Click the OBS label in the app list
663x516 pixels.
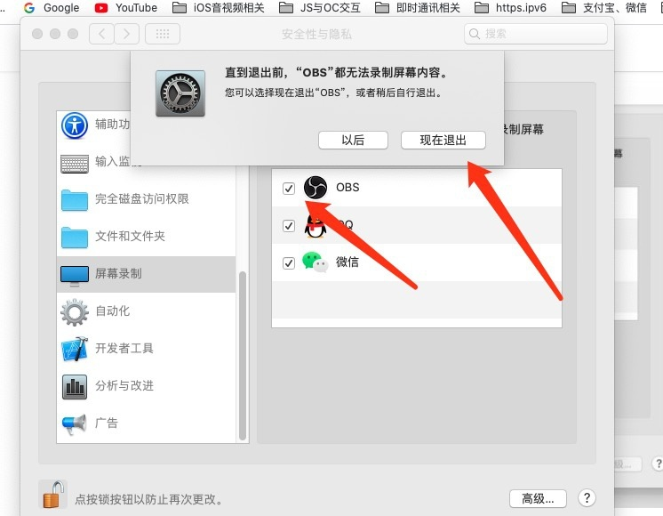(347, 187)
